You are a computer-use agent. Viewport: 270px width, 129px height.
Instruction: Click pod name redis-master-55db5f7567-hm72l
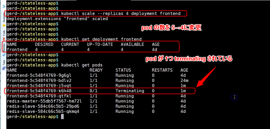click(44, 101)
